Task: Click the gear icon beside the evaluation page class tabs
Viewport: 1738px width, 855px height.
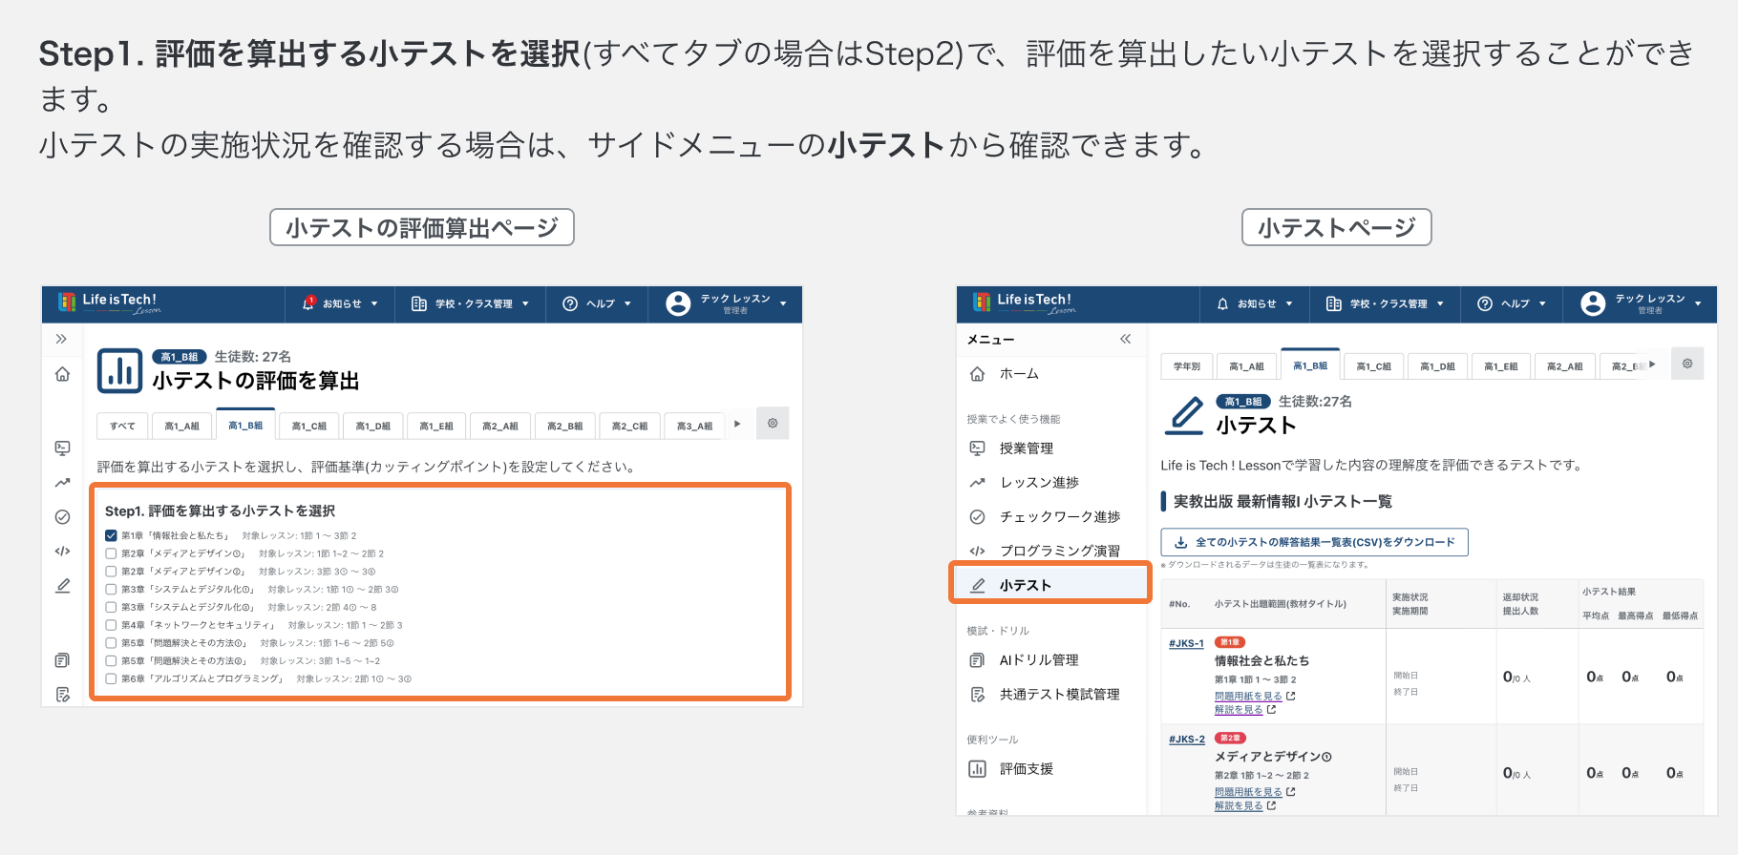Action: click(x=773, y=423)
